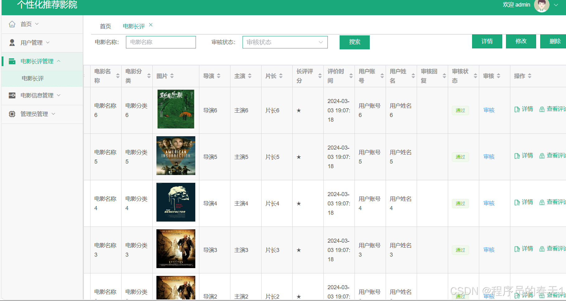Click 通过 status tag for 电影名称6
Screen dimensions: 566x301
tap(460, 110)
